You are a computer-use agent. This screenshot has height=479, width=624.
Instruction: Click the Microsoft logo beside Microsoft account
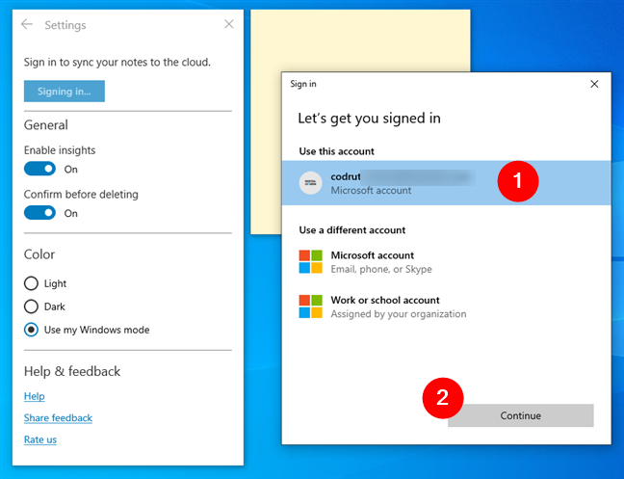tap(310, 261)
